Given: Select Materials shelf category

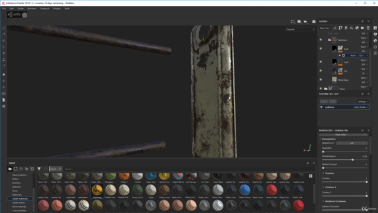Looking at the screenshot, I should [17, 195].
